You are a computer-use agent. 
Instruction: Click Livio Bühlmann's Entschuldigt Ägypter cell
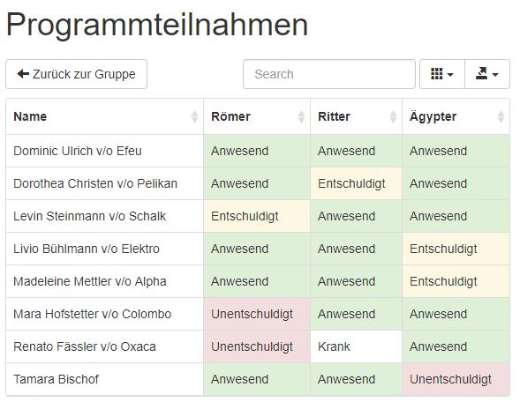click(x=456, y=249)
